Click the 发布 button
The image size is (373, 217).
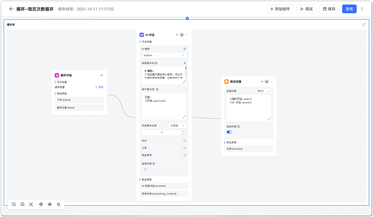click(x=349, y=9)
